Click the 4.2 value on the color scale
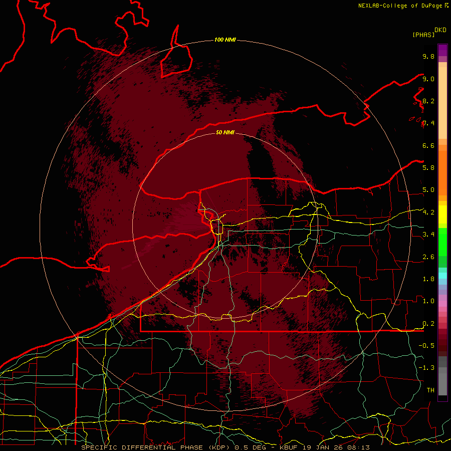Image resolution: width=451 pixels, height=451 pixels. (x=428, y=212)
